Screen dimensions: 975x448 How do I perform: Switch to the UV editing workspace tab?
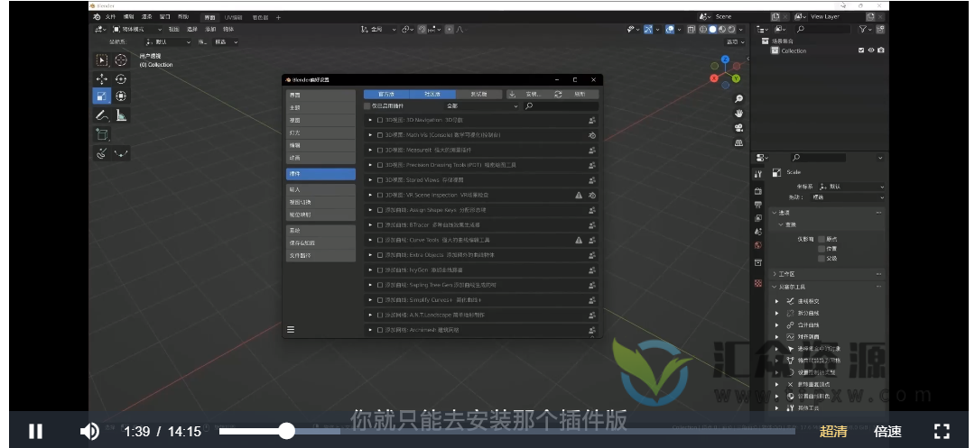(x=233, y=17)
